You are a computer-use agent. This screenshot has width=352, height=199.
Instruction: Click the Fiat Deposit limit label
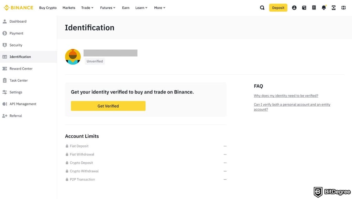(79, 146)
